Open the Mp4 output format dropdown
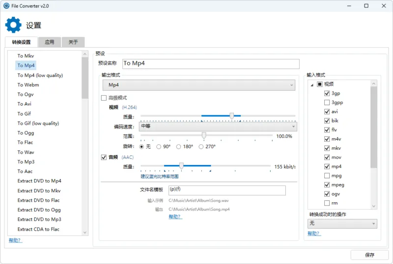The image size is (393, 264). point(199,85)
